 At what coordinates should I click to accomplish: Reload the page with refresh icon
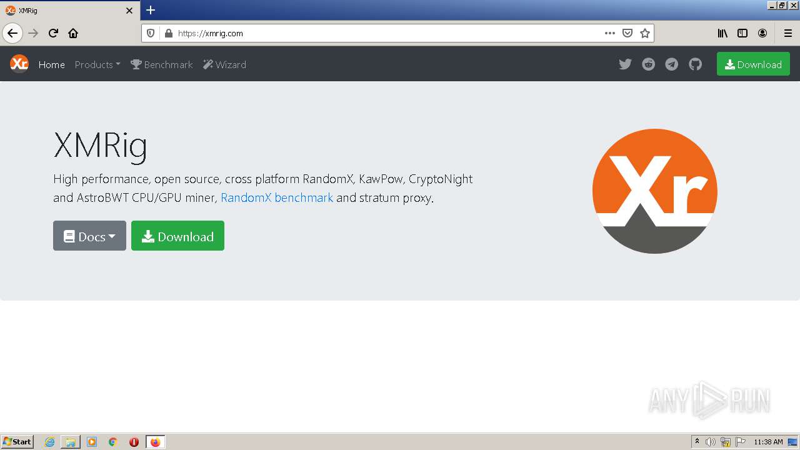tap(53, 33)
